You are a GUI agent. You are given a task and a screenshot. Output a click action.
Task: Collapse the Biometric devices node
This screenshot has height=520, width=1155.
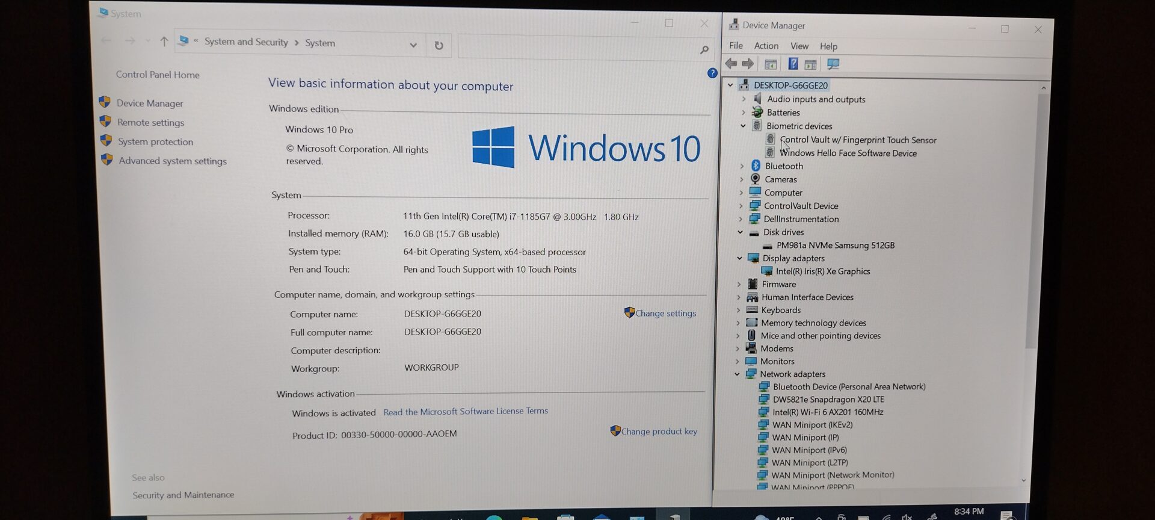743,126
